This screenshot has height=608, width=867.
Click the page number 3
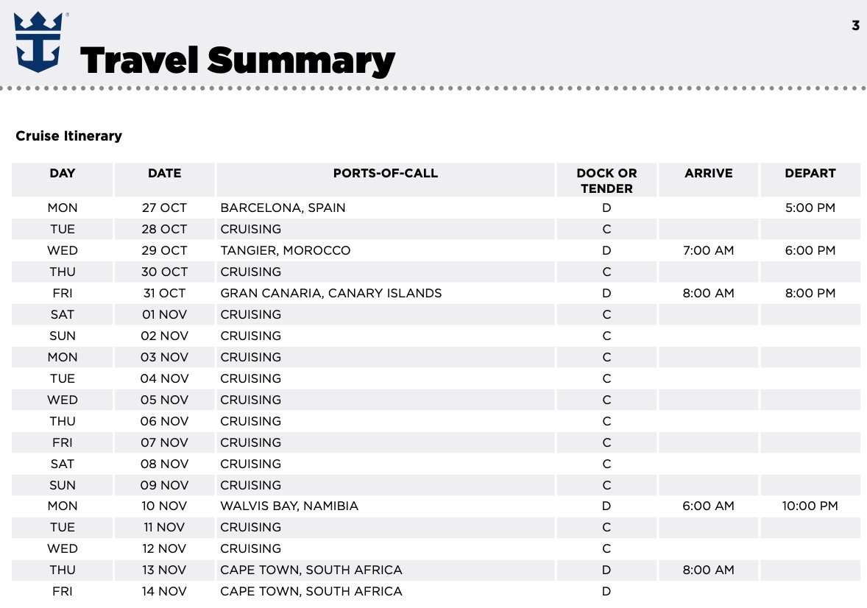pyautogui.click(x=855, y=26)
